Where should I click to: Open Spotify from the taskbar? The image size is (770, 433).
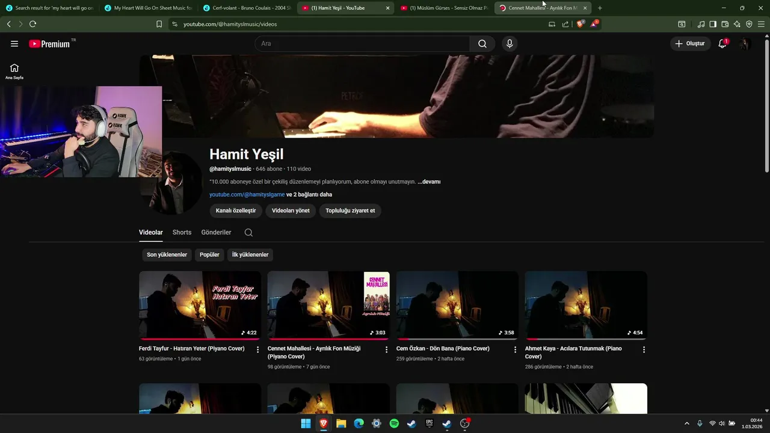[394, 423]
